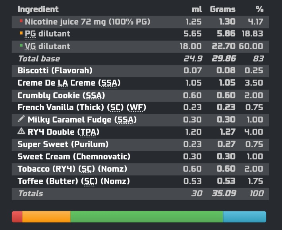Select Nicotine juice 72 mg (100% PG)

coord(88,22)
